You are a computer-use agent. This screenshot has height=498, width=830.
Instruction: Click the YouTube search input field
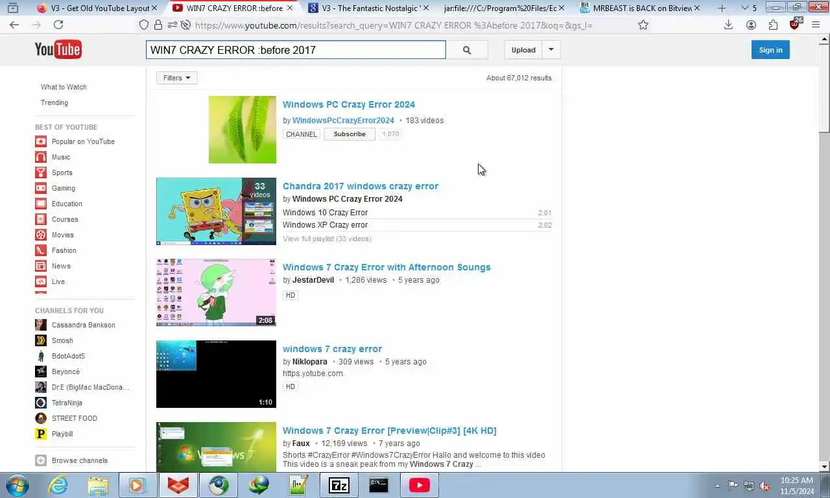point(296,50)
